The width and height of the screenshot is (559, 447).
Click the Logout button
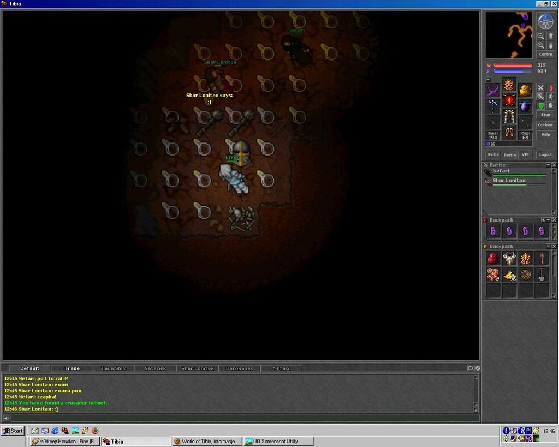tap(545, 154)
